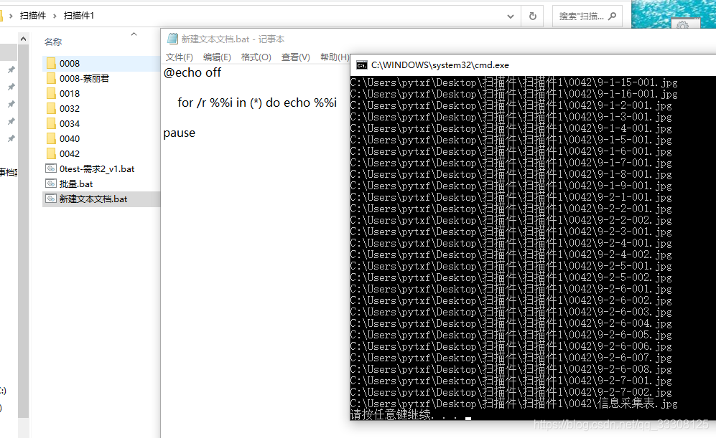Viewport: 716px width, 438px height.
Task: Open Notepad 文件(F) menu
Action: pyautogui.click(x=179, y=57)
